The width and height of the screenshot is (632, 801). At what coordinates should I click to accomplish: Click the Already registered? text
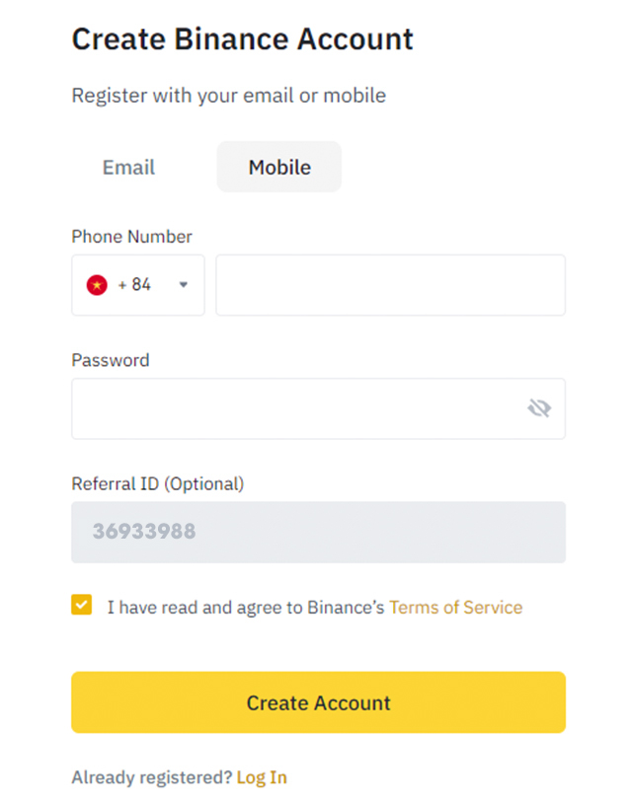(x=152, y=777)
